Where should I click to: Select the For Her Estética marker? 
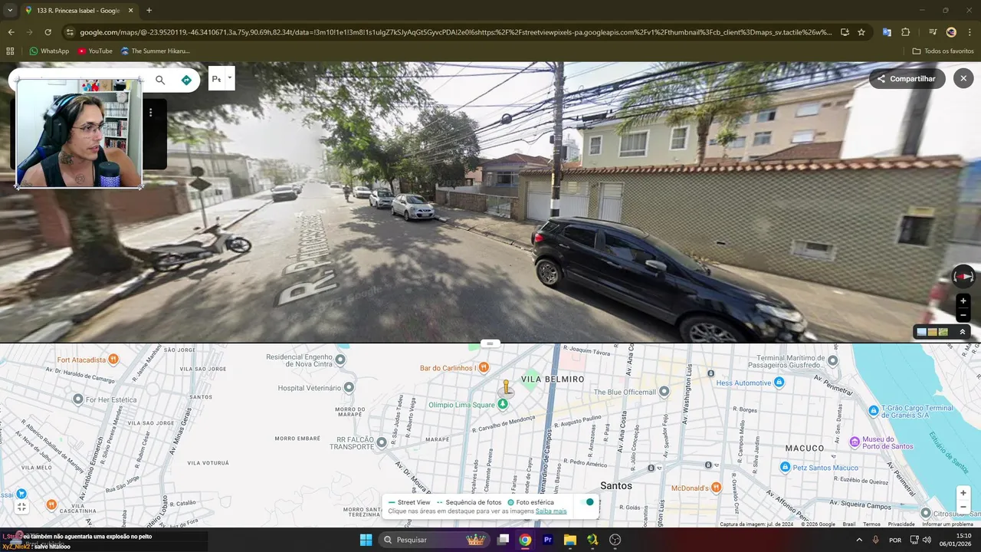[77, 399]
